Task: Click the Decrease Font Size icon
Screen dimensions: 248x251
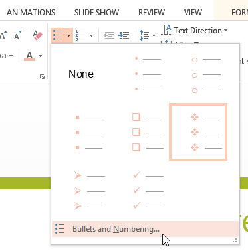Action: (x=18, y=35)
